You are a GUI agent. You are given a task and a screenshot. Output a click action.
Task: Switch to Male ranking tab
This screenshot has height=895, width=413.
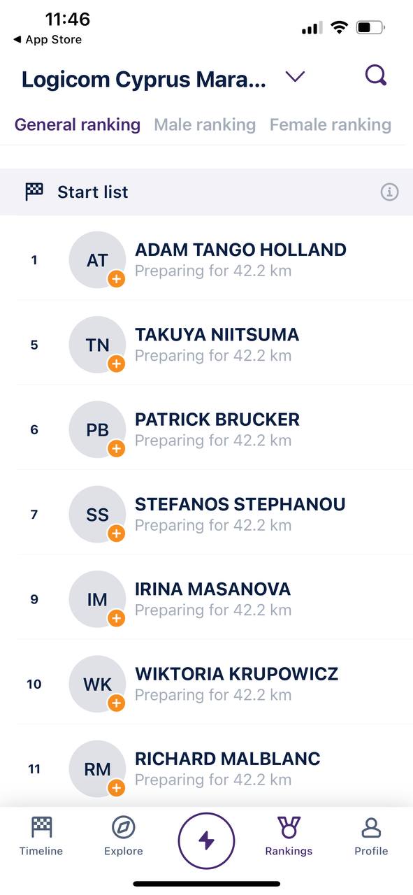pyautogui.click(x=205, y=124)
